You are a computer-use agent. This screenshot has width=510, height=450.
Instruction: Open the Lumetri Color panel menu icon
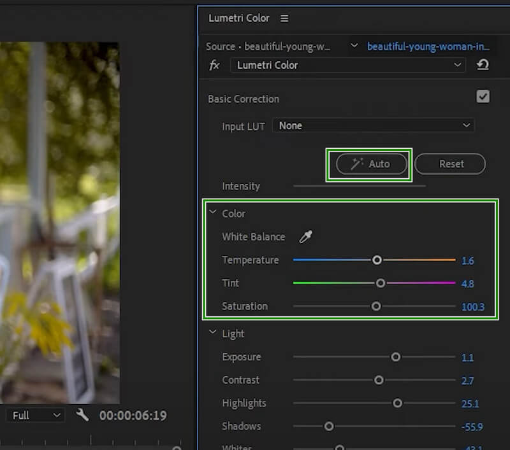(x=284, y=18)
